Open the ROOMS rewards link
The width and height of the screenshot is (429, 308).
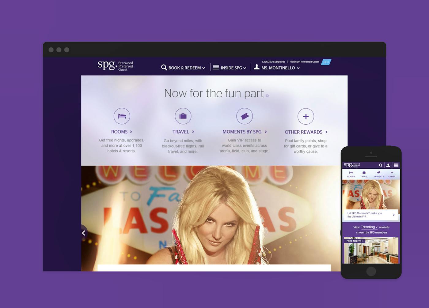click(122, 132)
